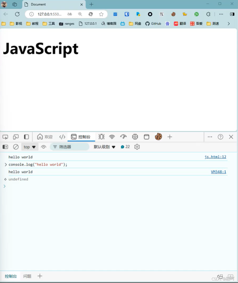Open the GitHub bookmark
Screen dimensions: 238x283
[x=153, y=24]
